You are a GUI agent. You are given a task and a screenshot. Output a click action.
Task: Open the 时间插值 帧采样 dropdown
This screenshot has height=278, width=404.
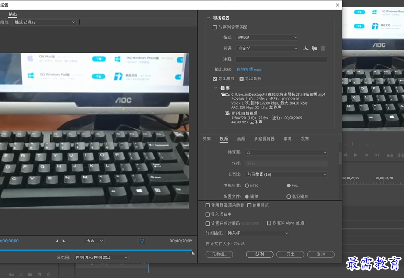point(257,233)
